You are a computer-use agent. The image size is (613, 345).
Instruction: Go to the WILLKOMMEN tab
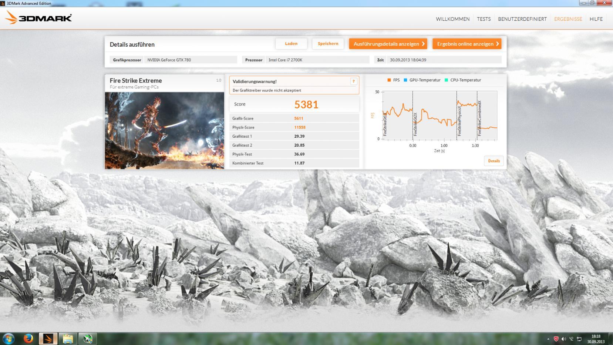click(x=452, y=19)
